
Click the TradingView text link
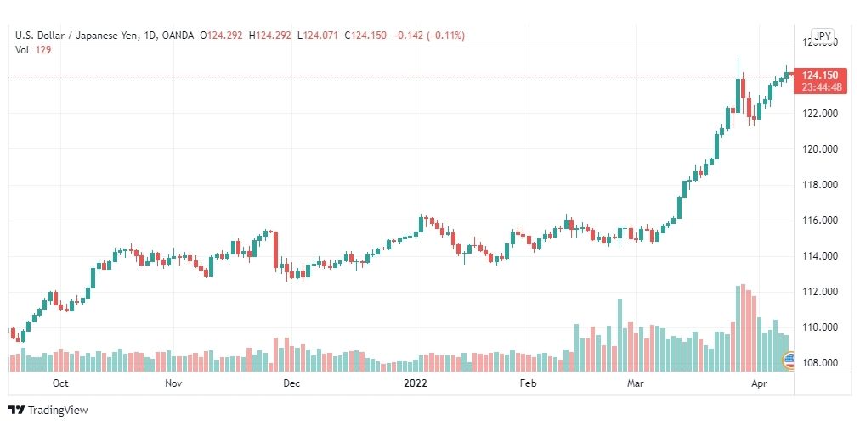[x=58, y=410]
